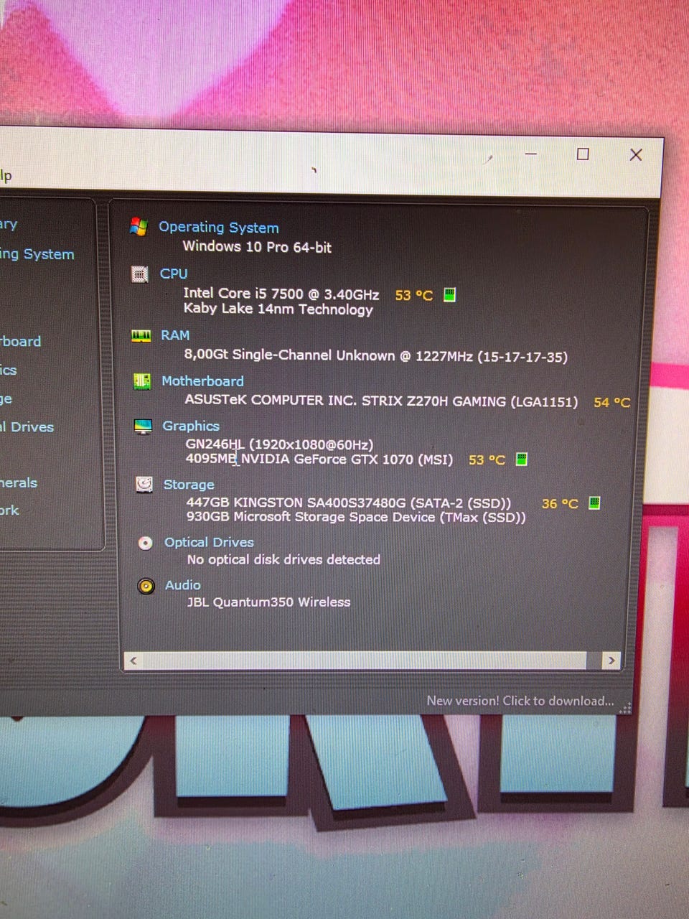689x919 pixels.
Task: Click the Graphics monitor icon
Action: (x=143, y=426)
